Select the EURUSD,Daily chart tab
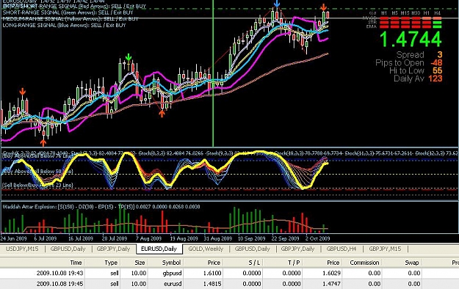Image resolution: width=459 pixels, height=289 pixels. pyautogui.click(x=159, y=249)
